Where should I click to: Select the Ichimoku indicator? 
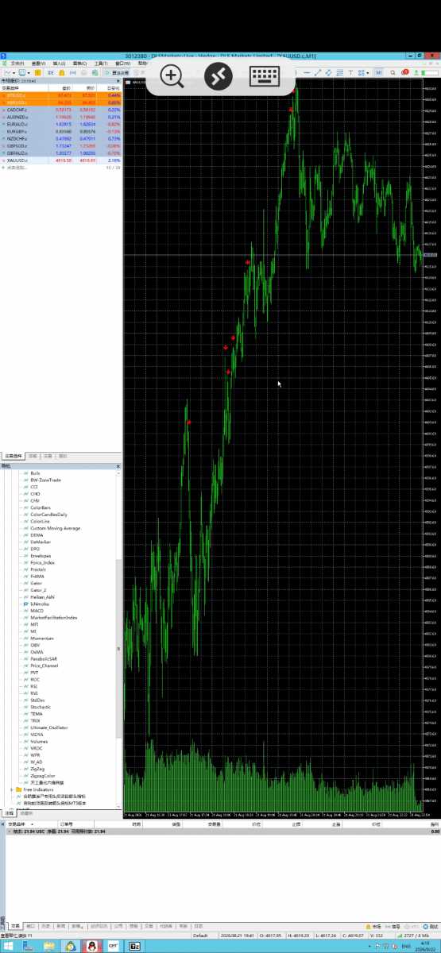tap(40, 604)
